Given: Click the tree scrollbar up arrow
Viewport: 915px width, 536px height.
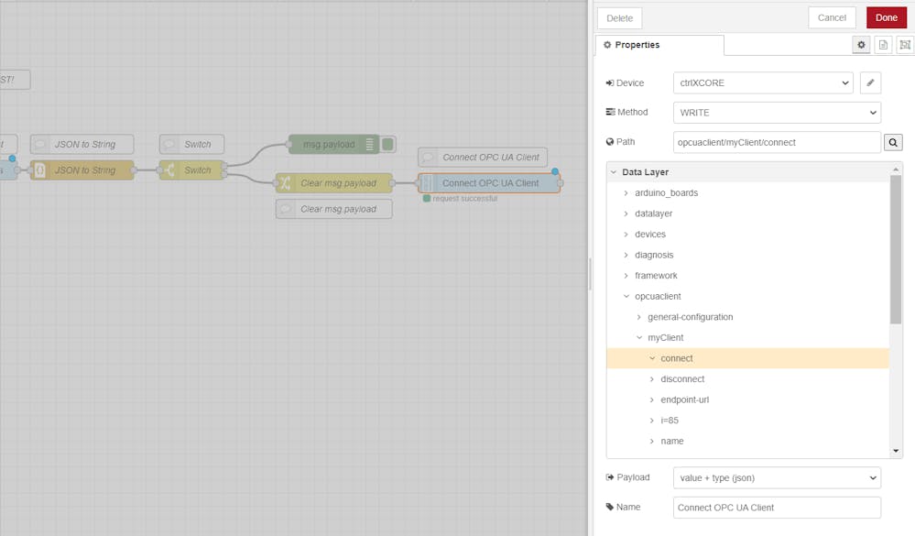Looking at the screenshot, I should click(x=896, y=169).
